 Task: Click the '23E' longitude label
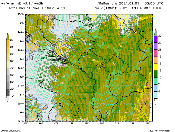click(147, 124)
